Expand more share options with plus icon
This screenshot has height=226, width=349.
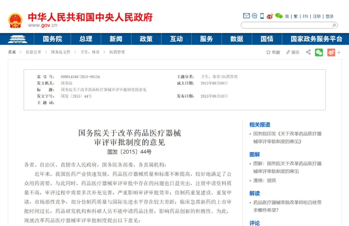click(x=339, y=52)
